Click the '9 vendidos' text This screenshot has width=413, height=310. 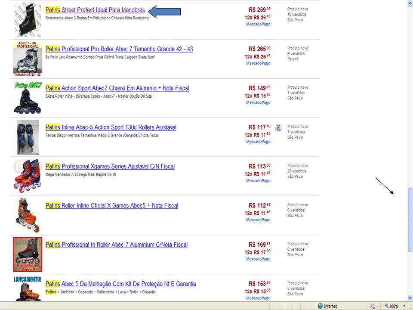(x=296, y=53)
